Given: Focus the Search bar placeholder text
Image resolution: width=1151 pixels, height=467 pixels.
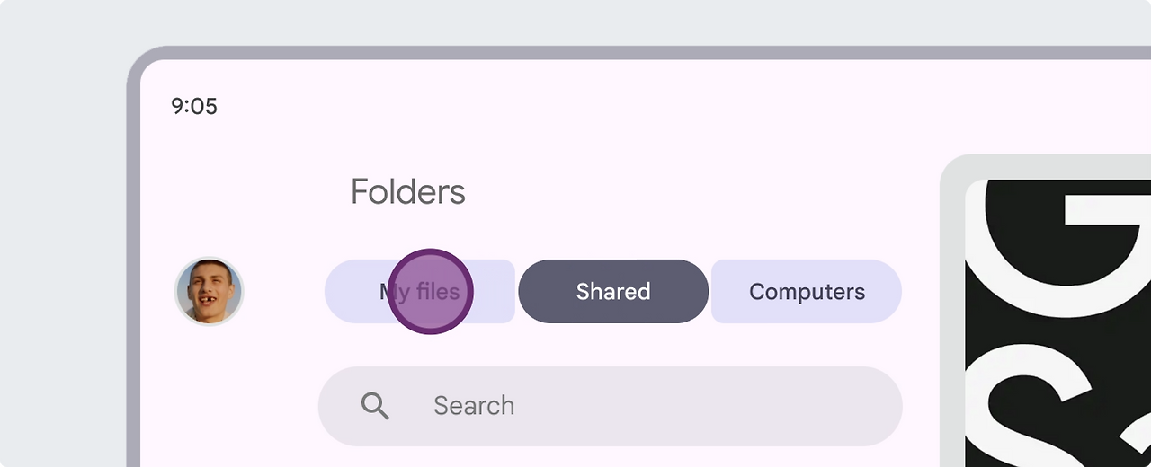Looking at the screenshot, I should pyautogui.click(x=474, y=406).
